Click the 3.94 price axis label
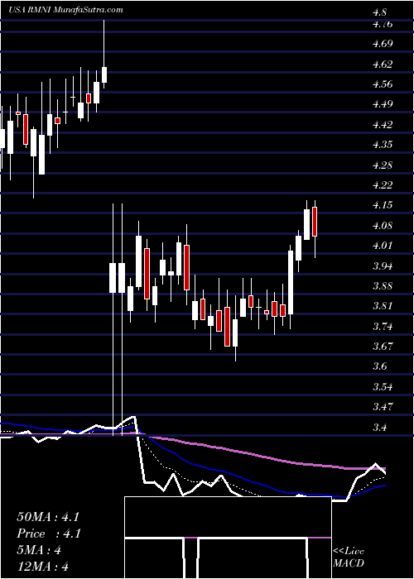Viewport: 414px width, 579px height. pos(383,266)
